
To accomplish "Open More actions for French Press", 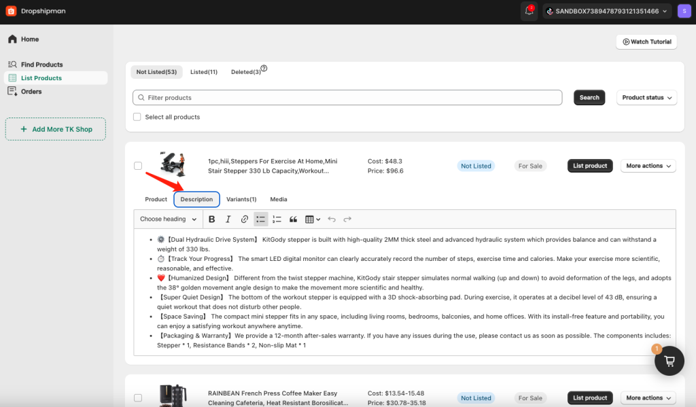I will coord(648,398).
